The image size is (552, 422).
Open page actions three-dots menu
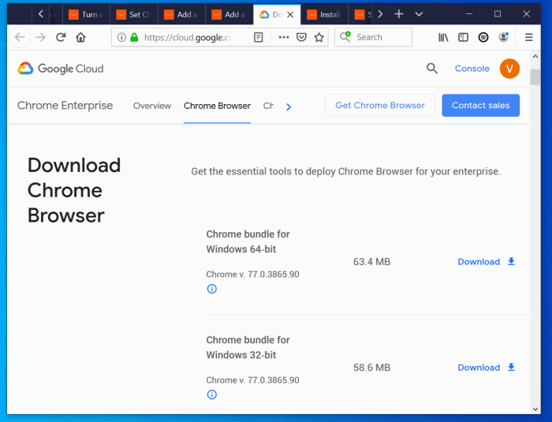tap(284, 37)
